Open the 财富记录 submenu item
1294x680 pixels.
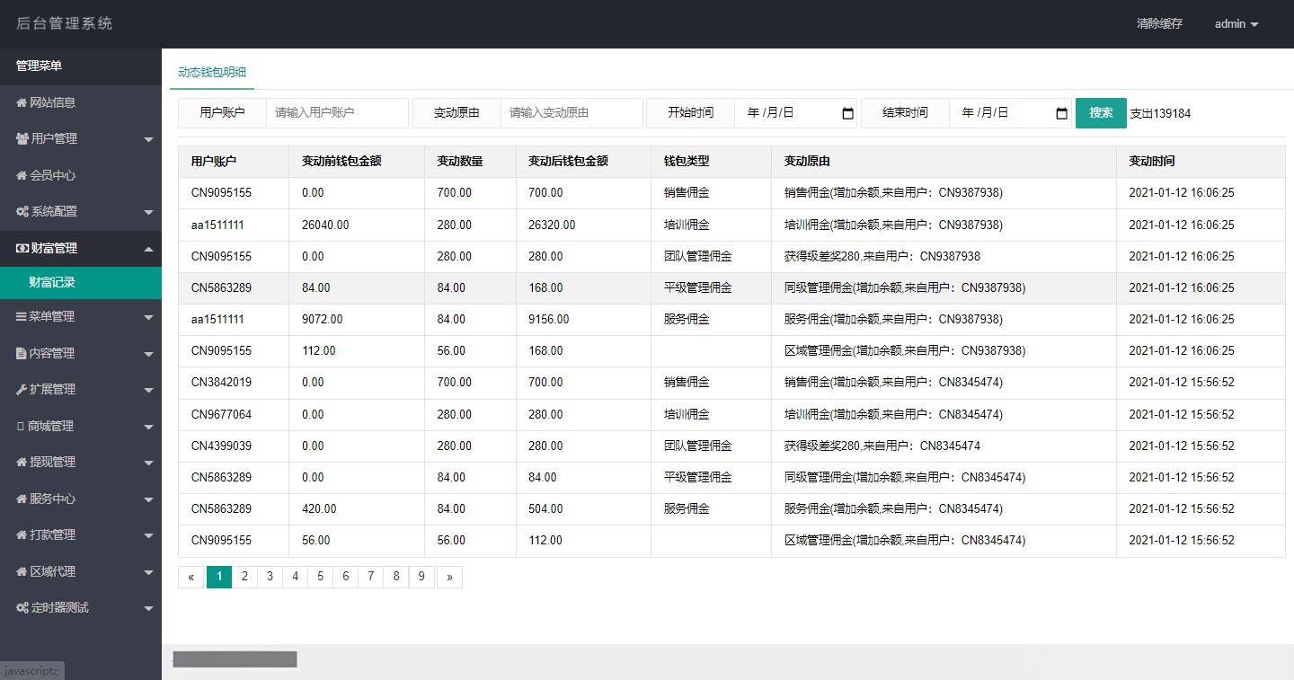(81, 282)
